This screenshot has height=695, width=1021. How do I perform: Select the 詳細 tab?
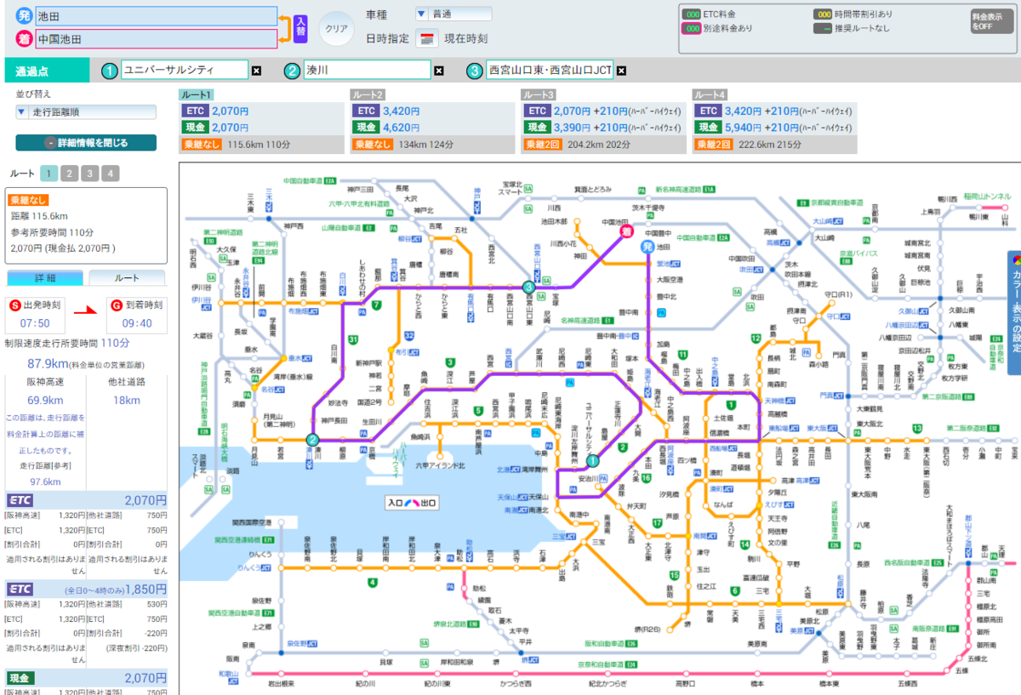[45, 278]
